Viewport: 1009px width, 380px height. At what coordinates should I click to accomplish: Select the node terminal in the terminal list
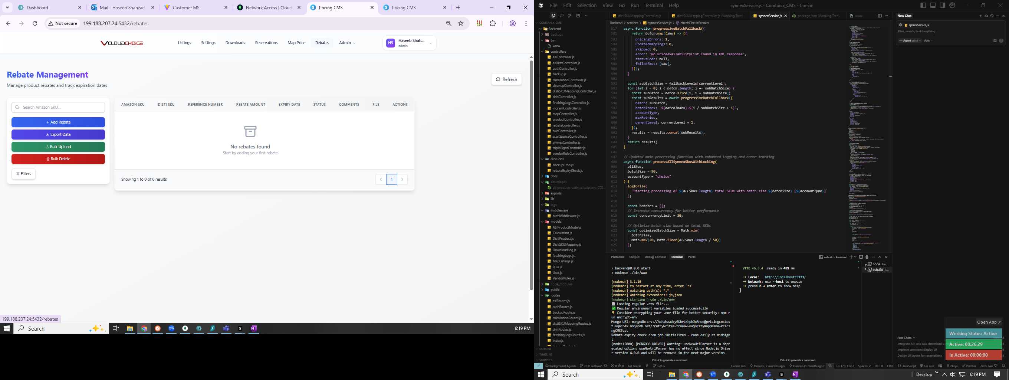point(877,264)
